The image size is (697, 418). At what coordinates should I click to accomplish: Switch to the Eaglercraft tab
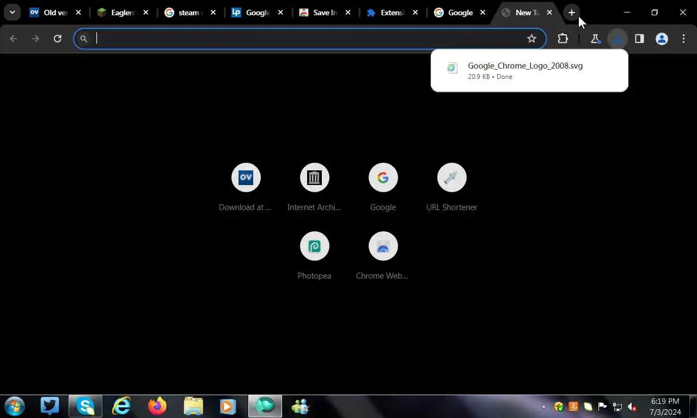click(x=122, y=13)
